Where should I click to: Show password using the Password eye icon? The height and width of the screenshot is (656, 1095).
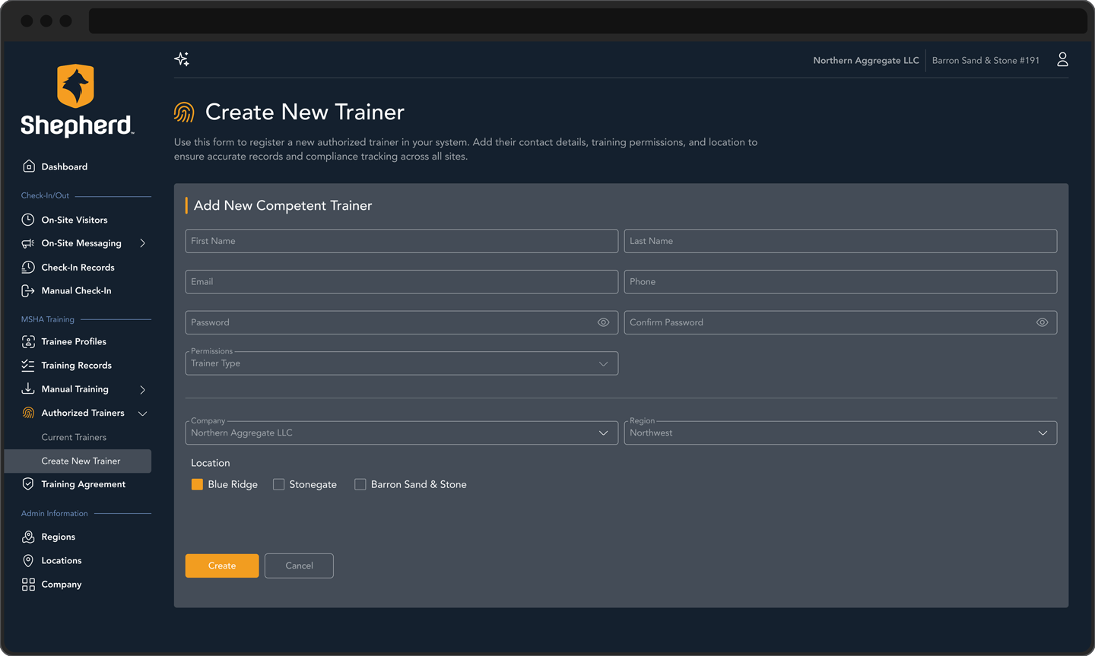point(603,322)
